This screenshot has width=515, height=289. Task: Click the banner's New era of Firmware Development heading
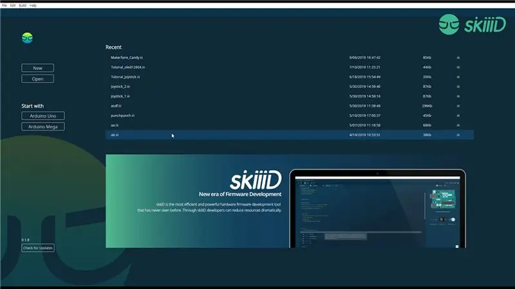(240, 195)
